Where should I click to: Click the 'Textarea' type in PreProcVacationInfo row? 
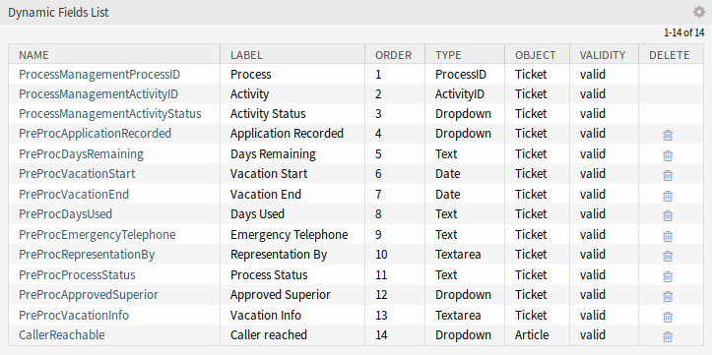pyautogui.click(x=458, y=315)
